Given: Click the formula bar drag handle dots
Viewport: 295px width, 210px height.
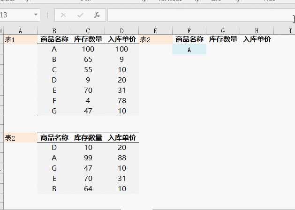Looking at the screenshot, I should pos(47,15).
